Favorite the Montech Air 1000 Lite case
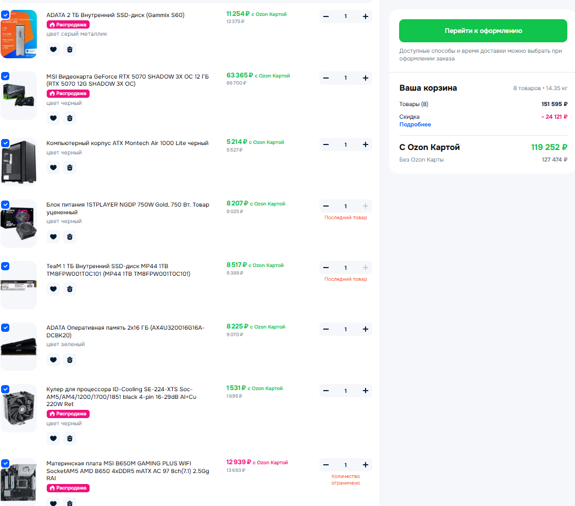Viewport: 575px width, 506px height. (53, 168)
